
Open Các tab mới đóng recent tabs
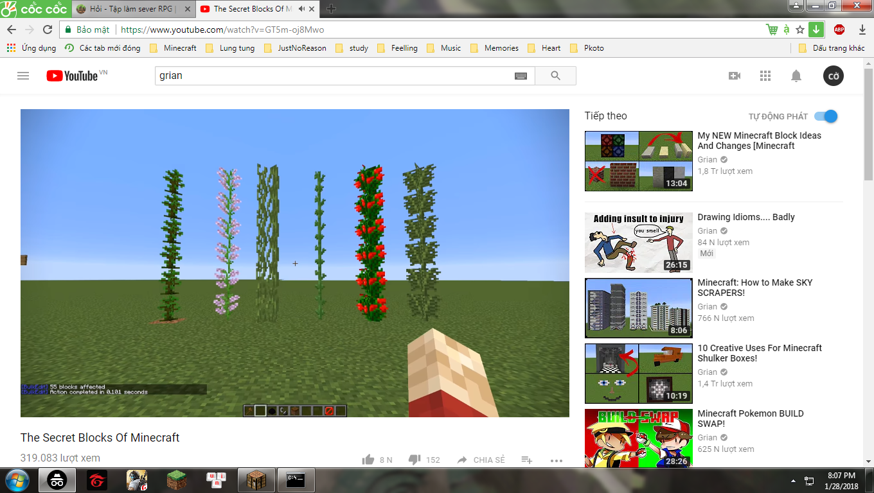pos(102,48)
